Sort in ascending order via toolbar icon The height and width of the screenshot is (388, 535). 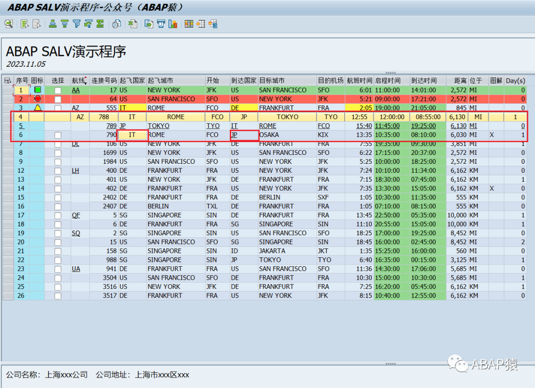[x=53, y=24]
